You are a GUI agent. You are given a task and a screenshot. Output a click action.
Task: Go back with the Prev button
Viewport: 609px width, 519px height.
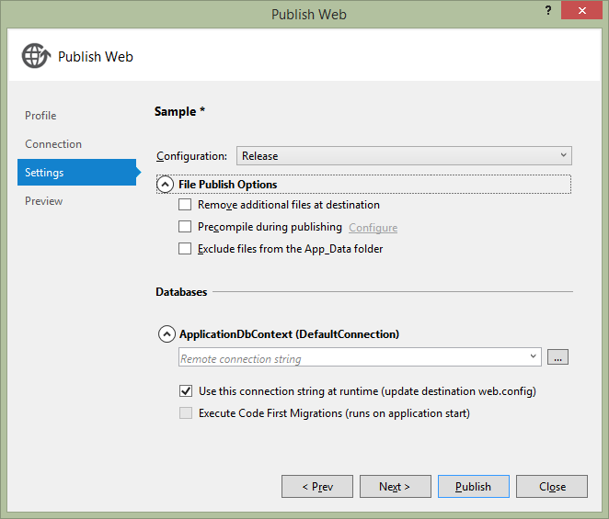pos(316,487)
